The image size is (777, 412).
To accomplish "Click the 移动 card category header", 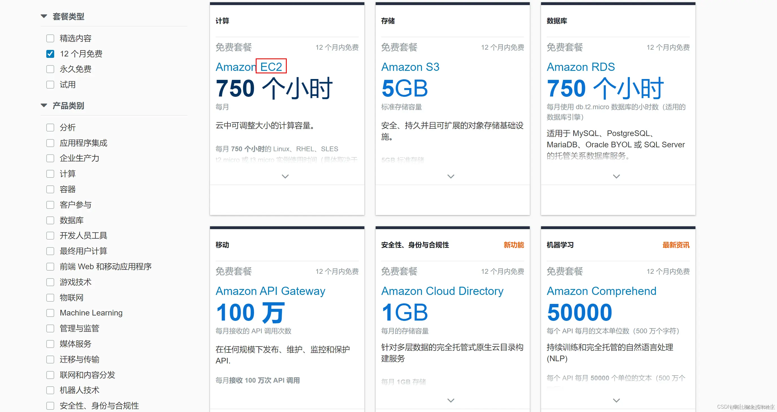I will pyautogui.click(x=222, y=245).
